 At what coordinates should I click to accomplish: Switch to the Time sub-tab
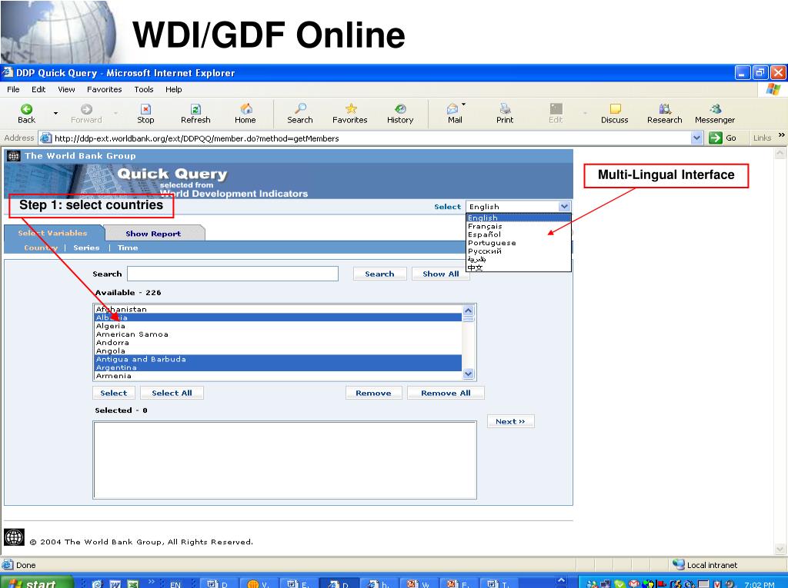pyautogui.click(x=128, y=247)
